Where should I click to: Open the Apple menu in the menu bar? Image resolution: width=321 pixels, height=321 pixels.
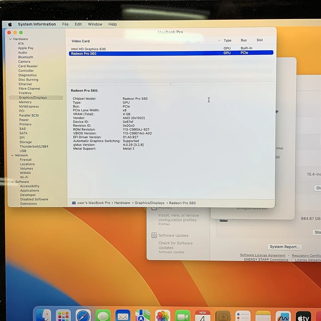10,24
